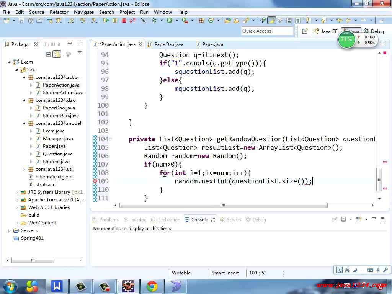392x294 pixels.
Task: Click the green Run toolbar icon
Action: tap(170, 21)
